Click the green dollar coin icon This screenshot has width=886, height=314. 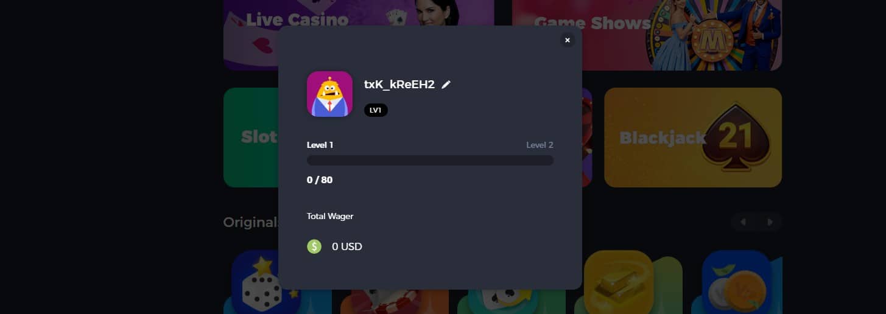click(x=314, y=246)
